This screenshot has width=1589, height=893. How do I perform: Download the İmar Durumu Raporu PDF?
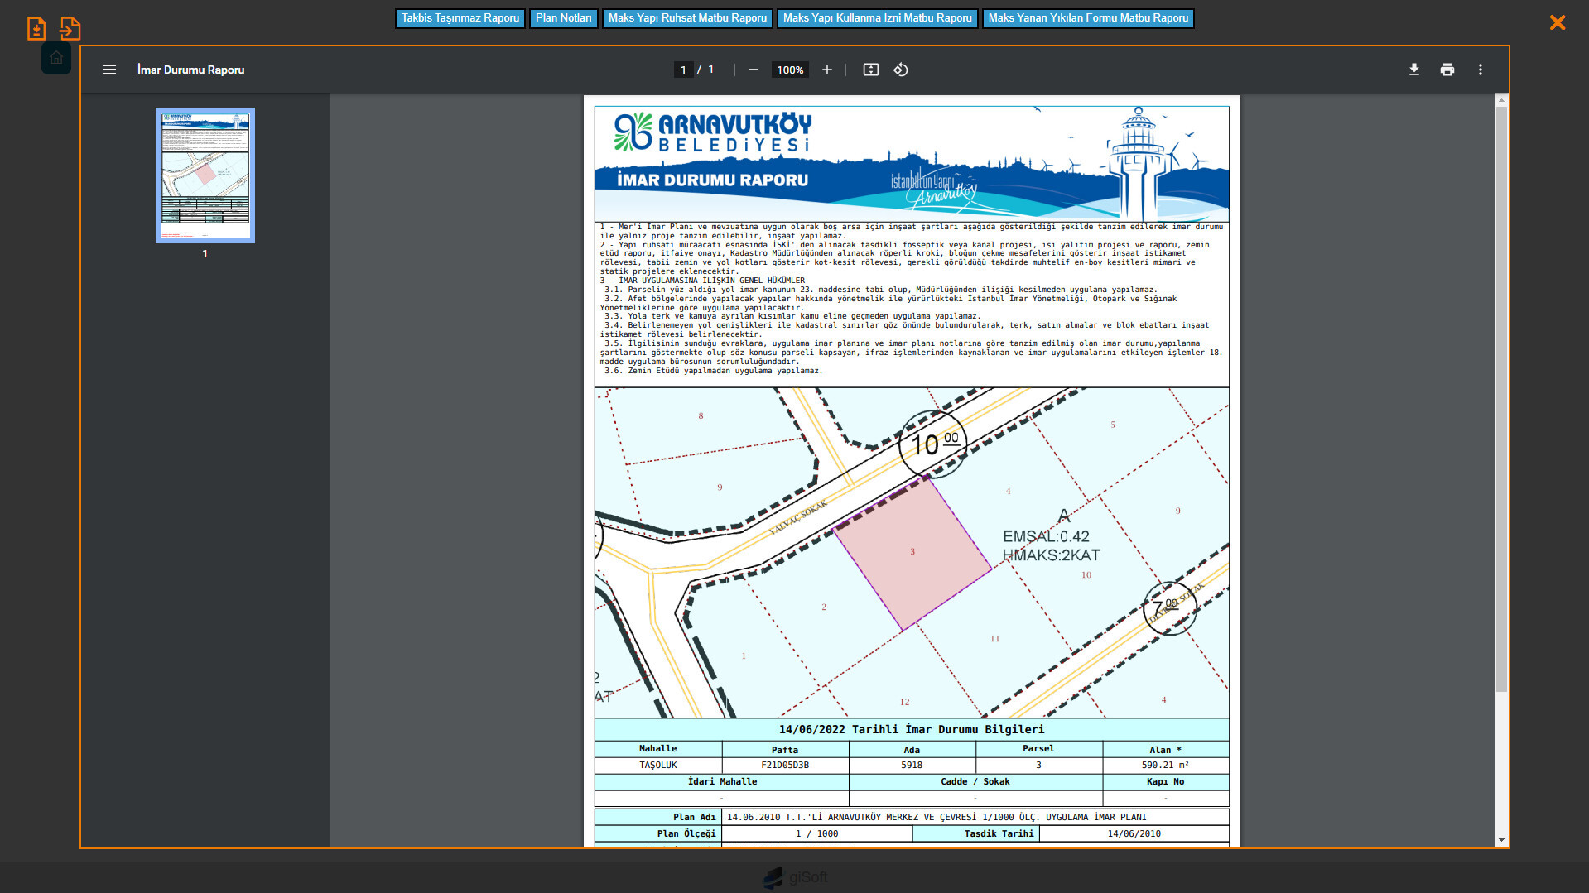(1413, 70)
